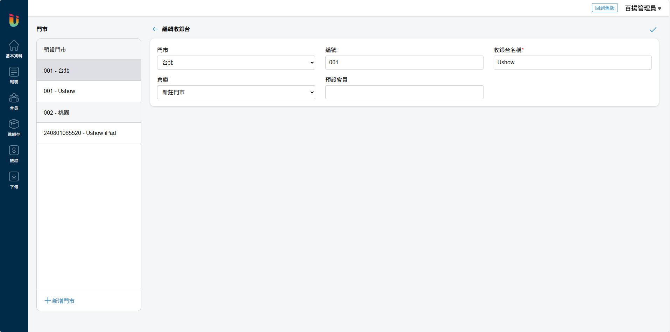Viewport: 670px width, 332px height.
Task: Click the 預設會員 input field
Action: pyautogui.click(x=404, y=92)
